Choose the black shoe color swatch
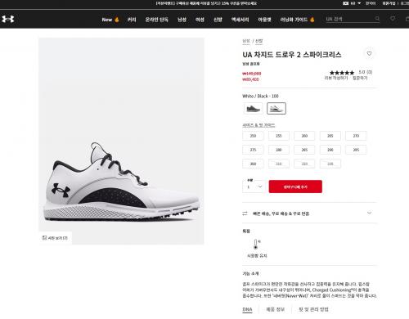 tap(253, 109)
